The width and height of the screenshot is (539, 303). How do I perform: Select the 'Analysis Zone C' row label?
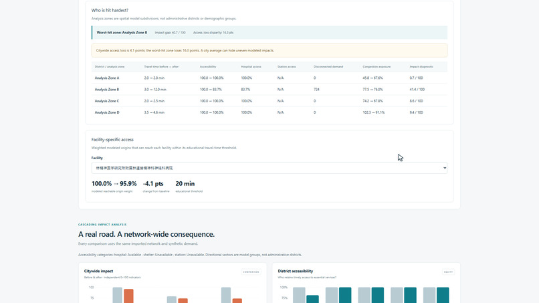107,101
